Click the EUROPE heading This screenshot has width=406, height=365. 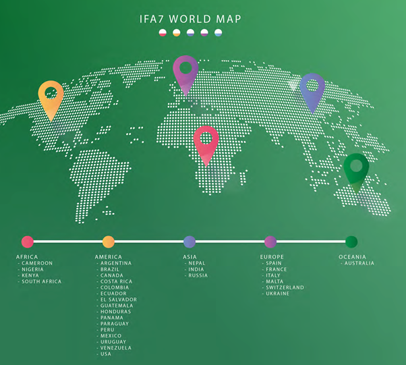pyautogui.click(x=272, y=257)
